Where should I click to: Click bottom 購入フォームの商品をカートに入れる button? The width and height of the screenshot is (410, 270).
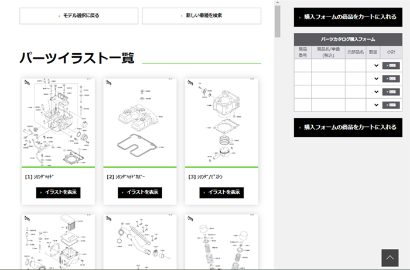[x=348, y=127]
